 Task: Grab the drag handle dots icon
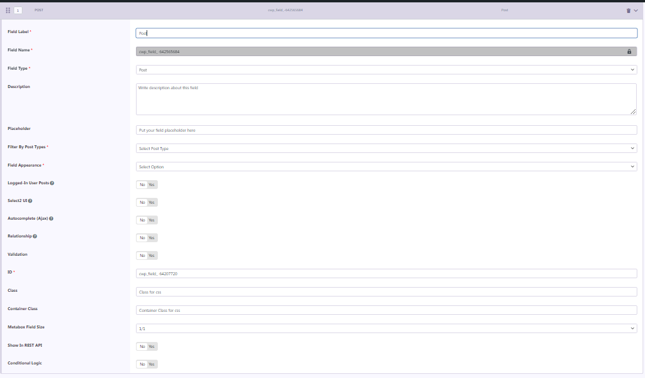click(8, 10)
